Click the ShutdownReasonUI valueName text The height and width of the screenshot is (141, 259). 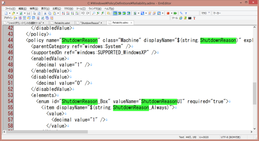(x=162, y=101)
